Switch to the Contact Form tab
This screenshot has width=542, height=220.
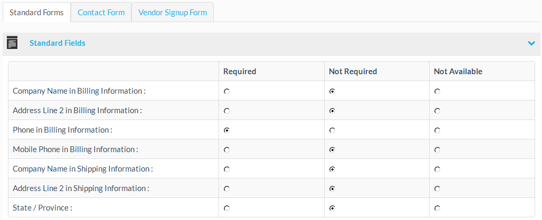click(101, 12)
